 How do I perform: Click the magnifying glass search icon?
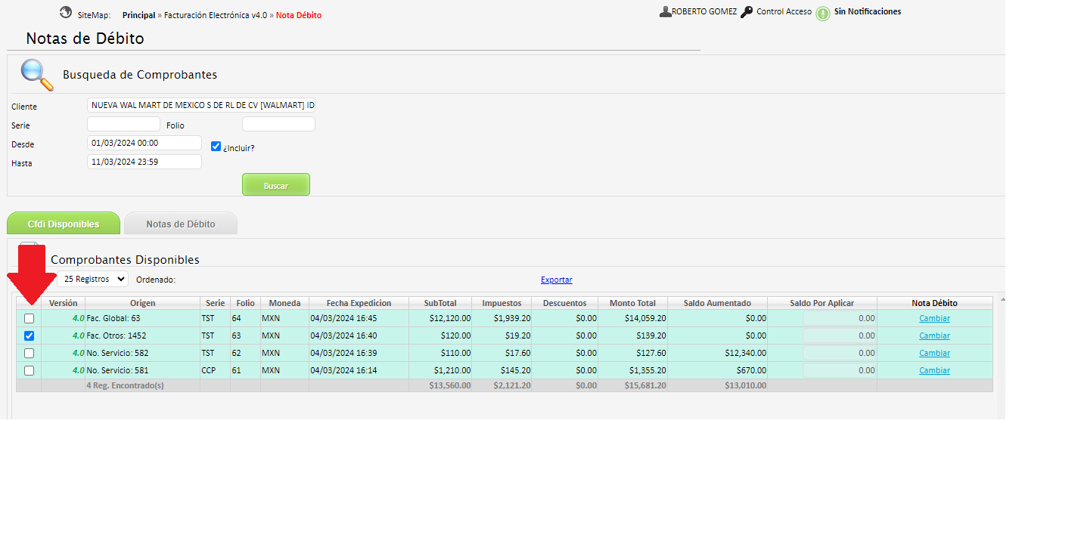click(36, 73)
